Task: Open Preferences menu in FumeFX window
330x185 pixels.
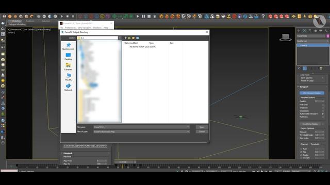Action: click(70, 28)
